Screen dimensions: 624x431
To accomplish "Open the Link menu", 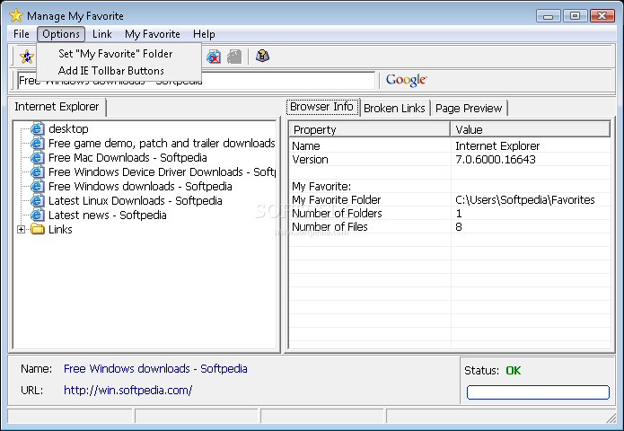I will 101,34.
